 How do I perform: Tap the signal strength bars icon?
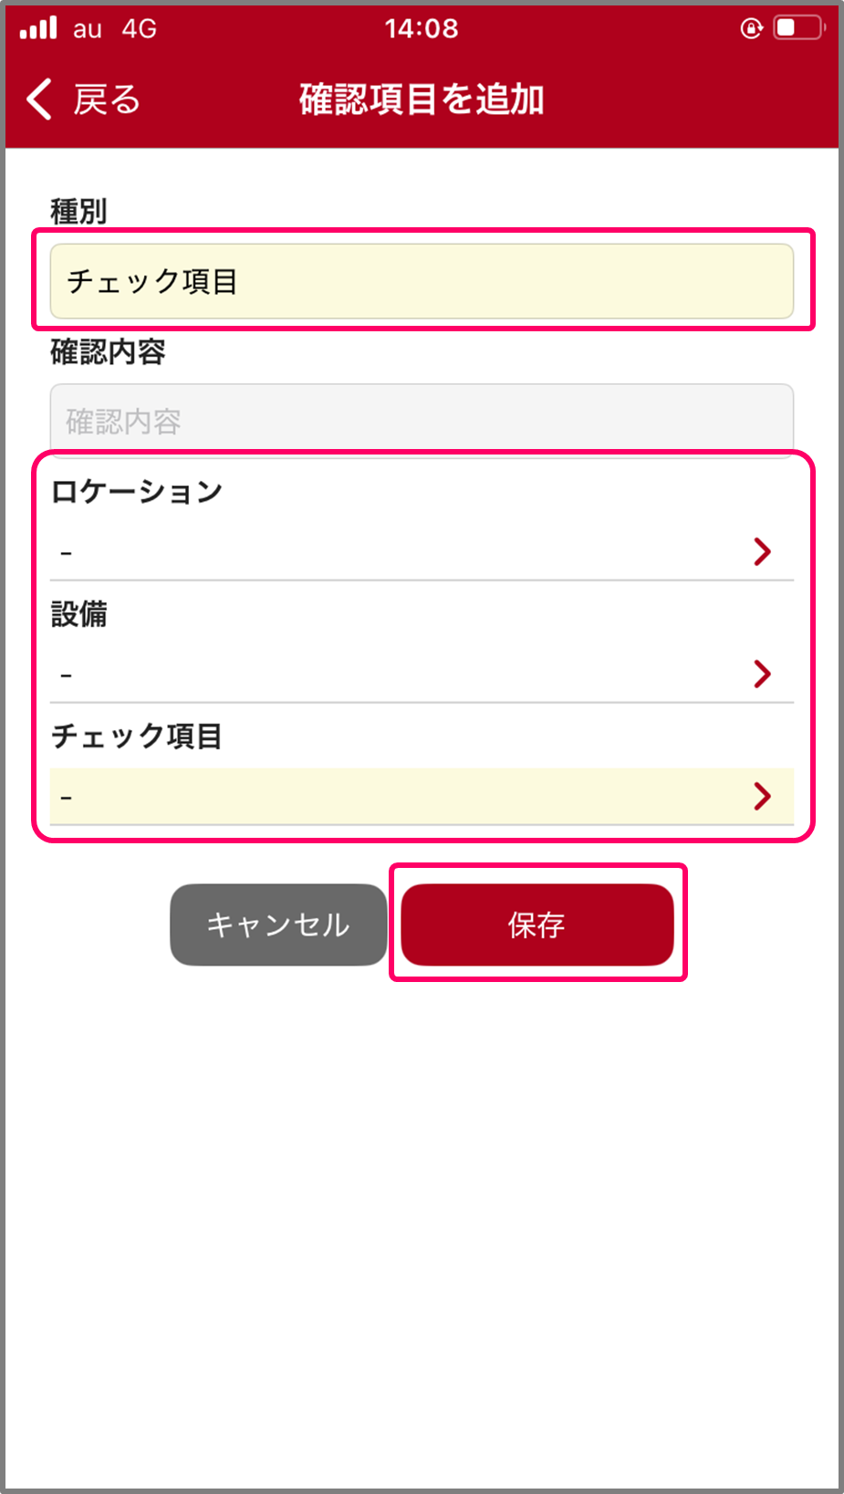(38, 28)
